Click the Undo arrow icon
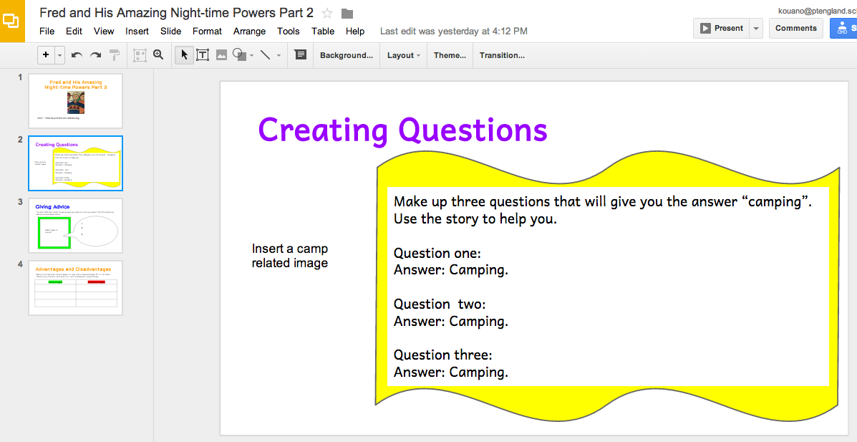857x442 pixels. tap(77, 55)
